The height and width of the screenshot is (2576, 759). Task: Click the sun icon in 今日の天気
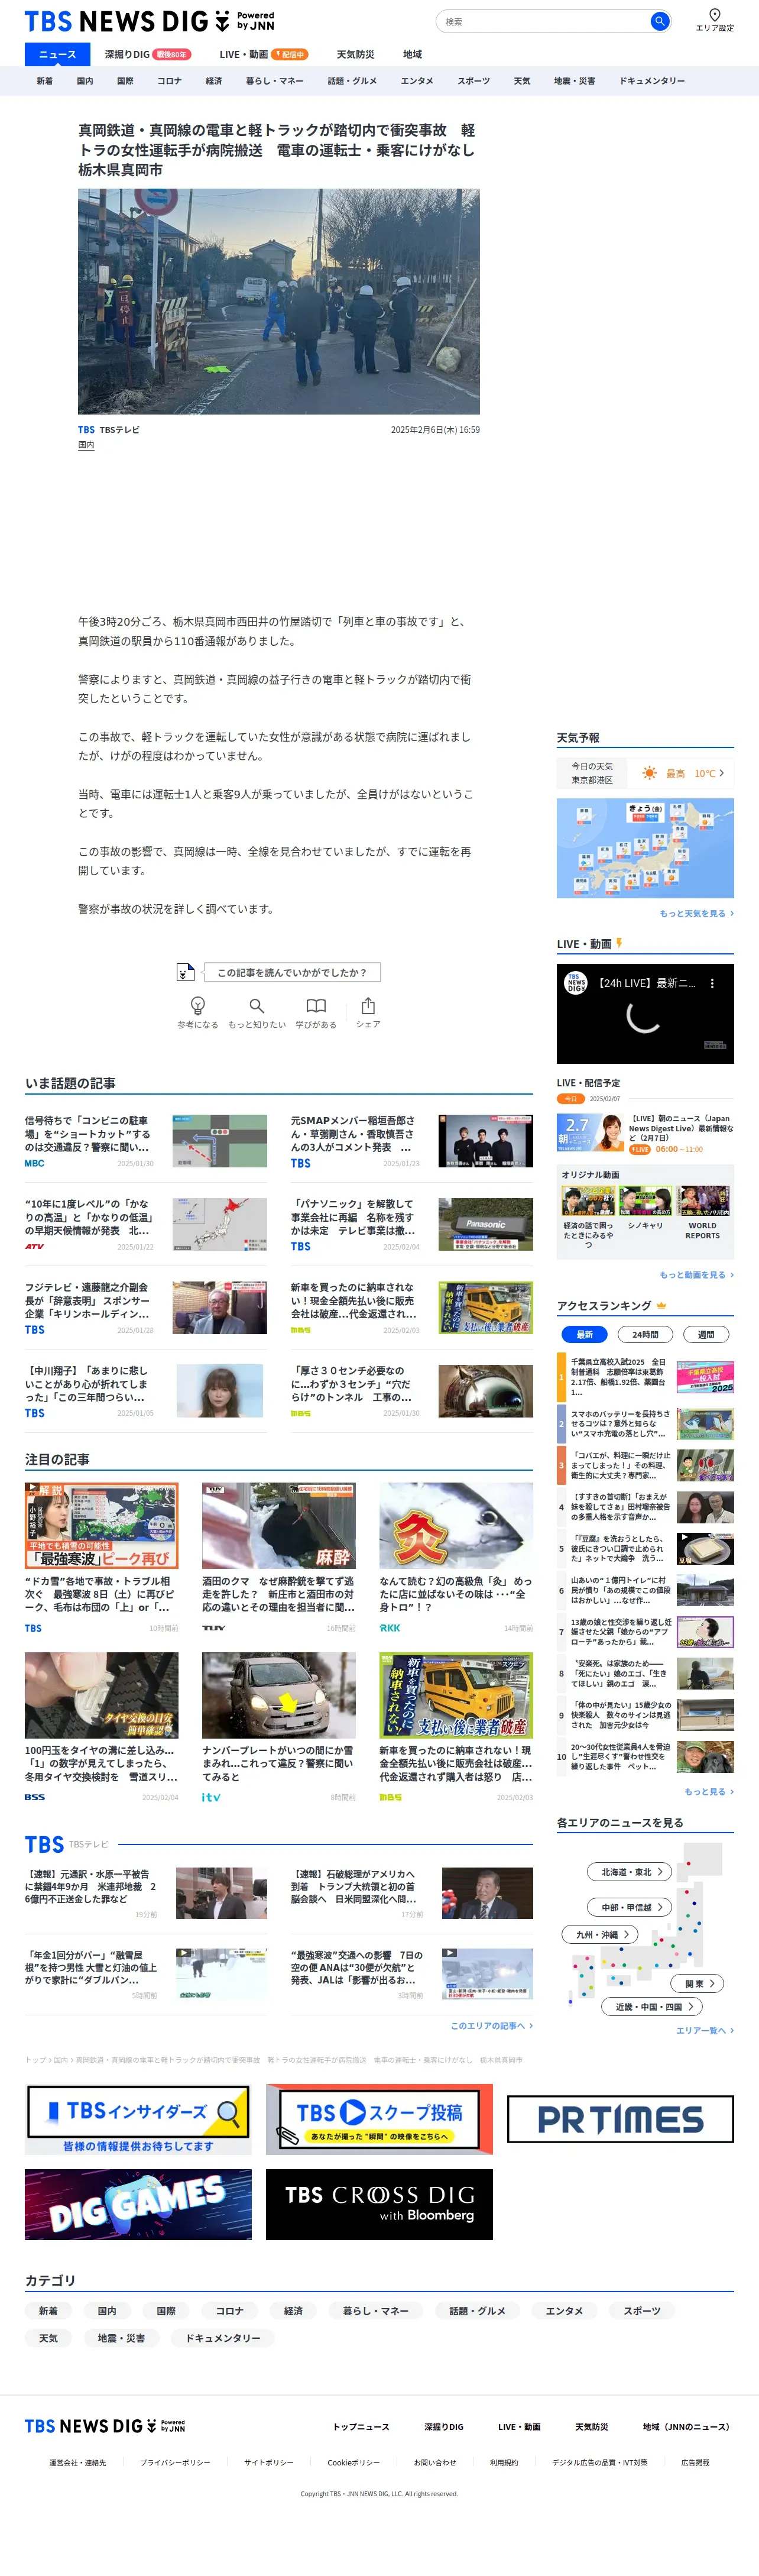tap(650, 773)
